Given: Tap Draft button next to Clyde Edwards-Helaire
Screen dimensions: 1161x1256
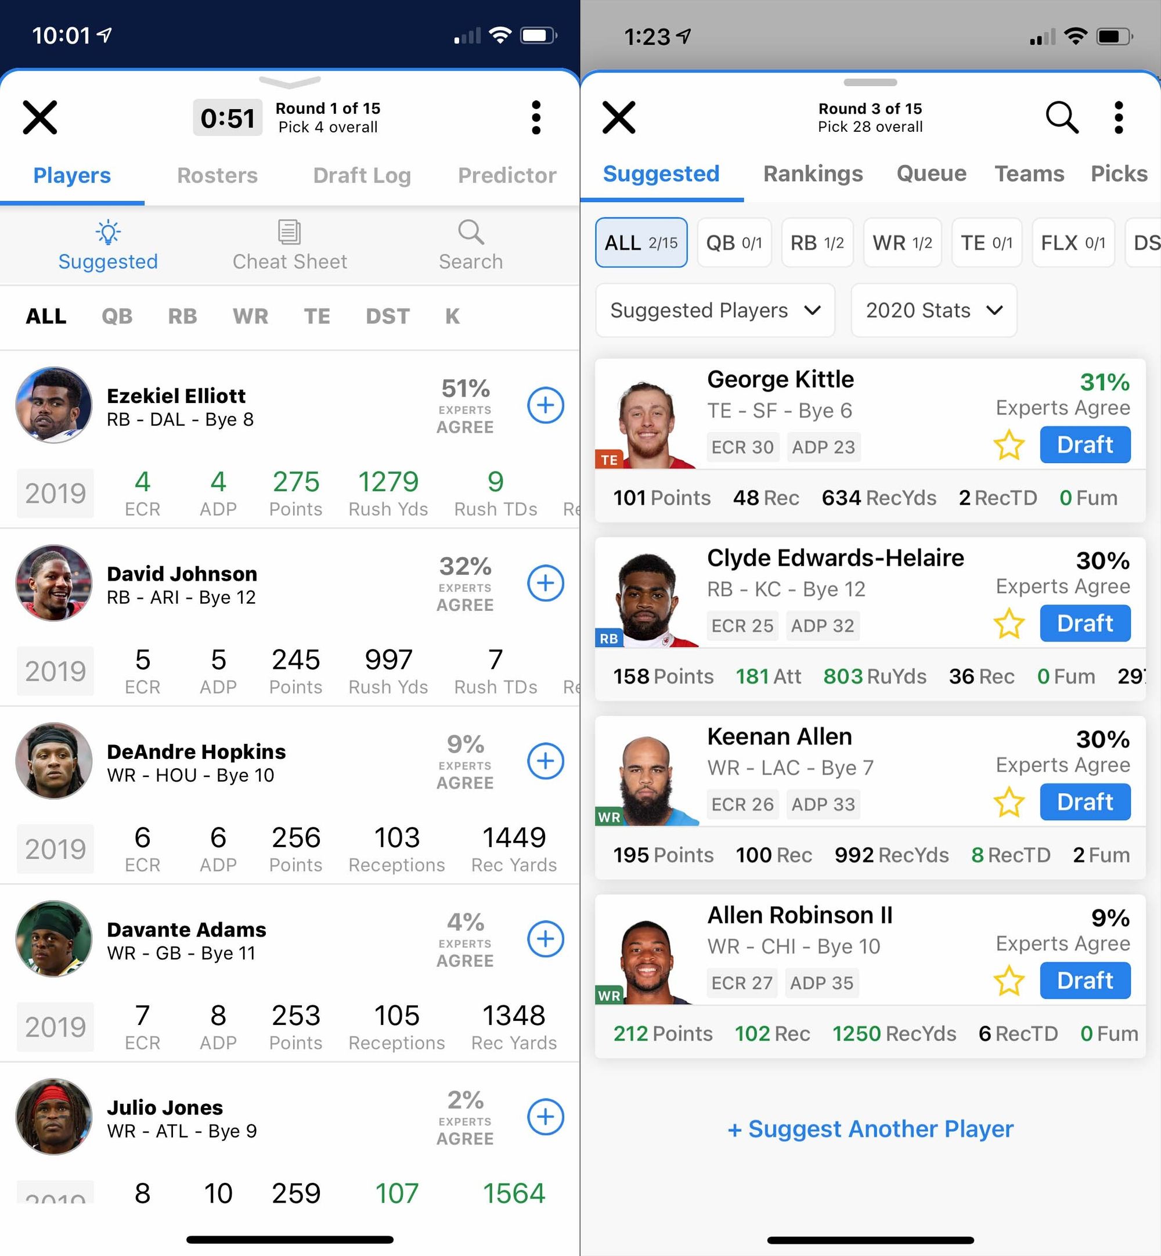Looking at the screenshot, I should (x=1083, y=624).
